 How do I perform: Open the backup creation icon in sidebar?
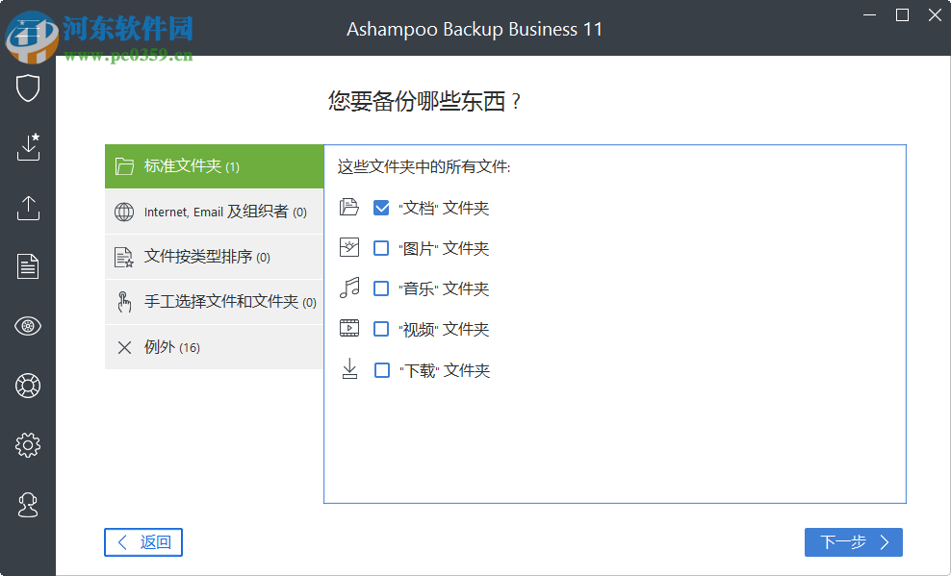coord(28,147)
